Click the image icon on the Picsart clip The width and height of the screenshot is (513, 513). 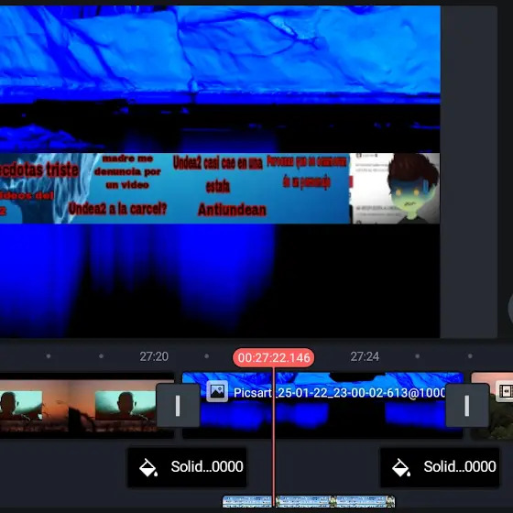[x=217, y=391]
